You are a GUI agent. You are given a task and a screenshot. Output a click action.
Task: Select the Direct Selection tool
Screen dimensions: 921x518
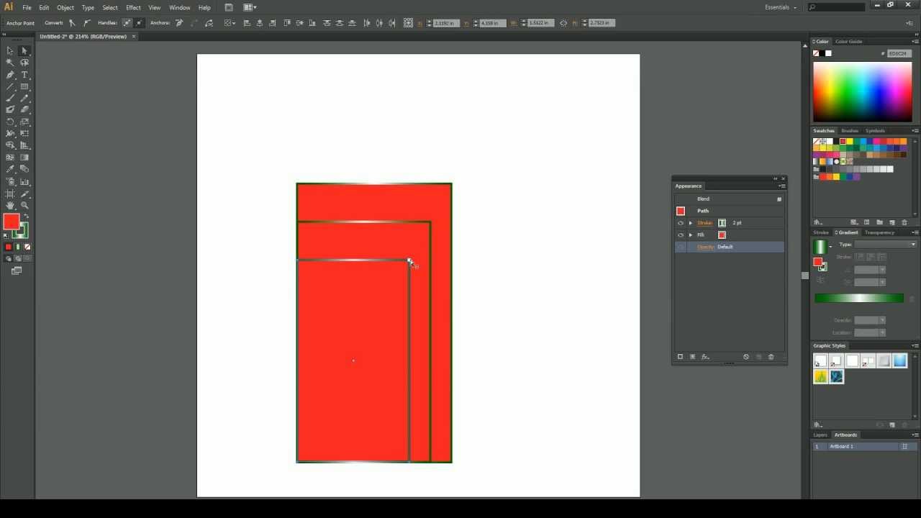pyautogui.click(x=24, y=51)
